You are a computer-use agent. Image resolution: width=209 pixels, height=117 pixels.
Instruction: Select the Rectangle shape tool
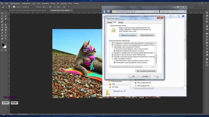pos(6,36)
